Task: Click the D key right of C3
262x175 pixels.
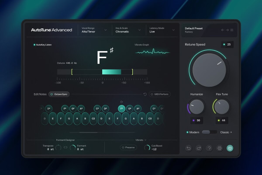Action: [x=158, y=119]
